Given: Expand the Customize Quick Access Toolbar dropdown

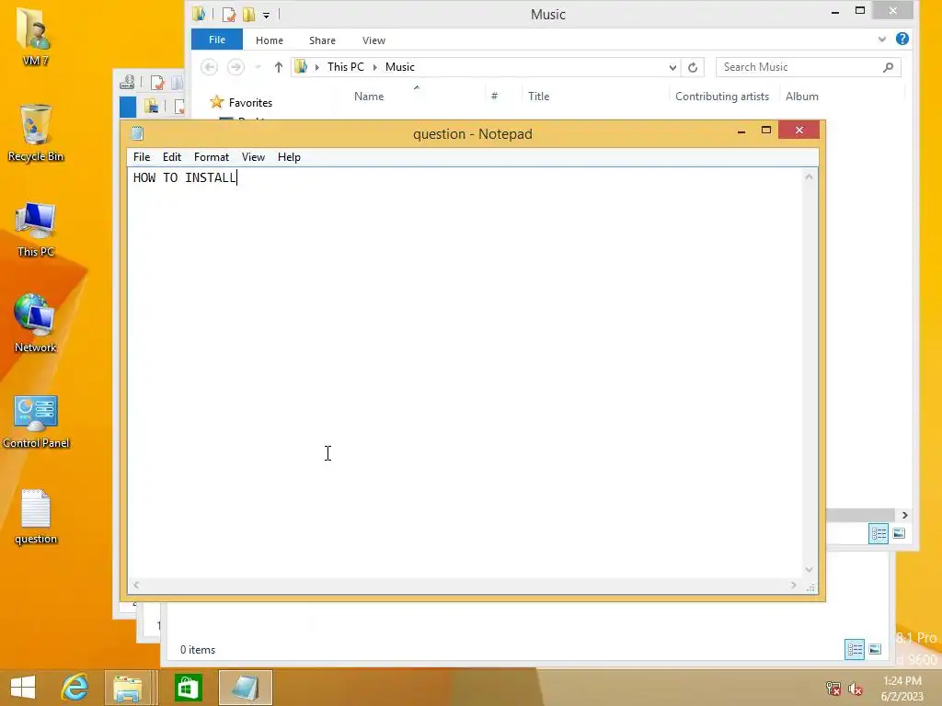Looking at the screenshot, I should point(266,15).
